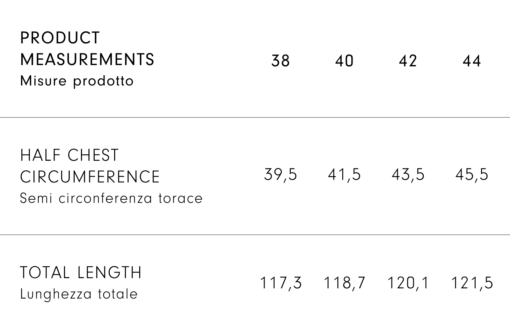Select total length value 118,7
Viewport: 510px width, 333px height.
(344, 283)
